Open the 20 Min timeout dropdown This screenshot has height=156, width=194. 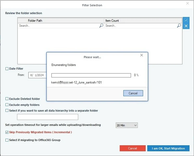[x=127, y=125]
